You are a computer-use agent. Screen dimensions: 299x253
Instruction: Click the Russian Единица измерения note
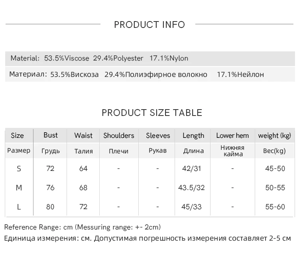point(148,239)
